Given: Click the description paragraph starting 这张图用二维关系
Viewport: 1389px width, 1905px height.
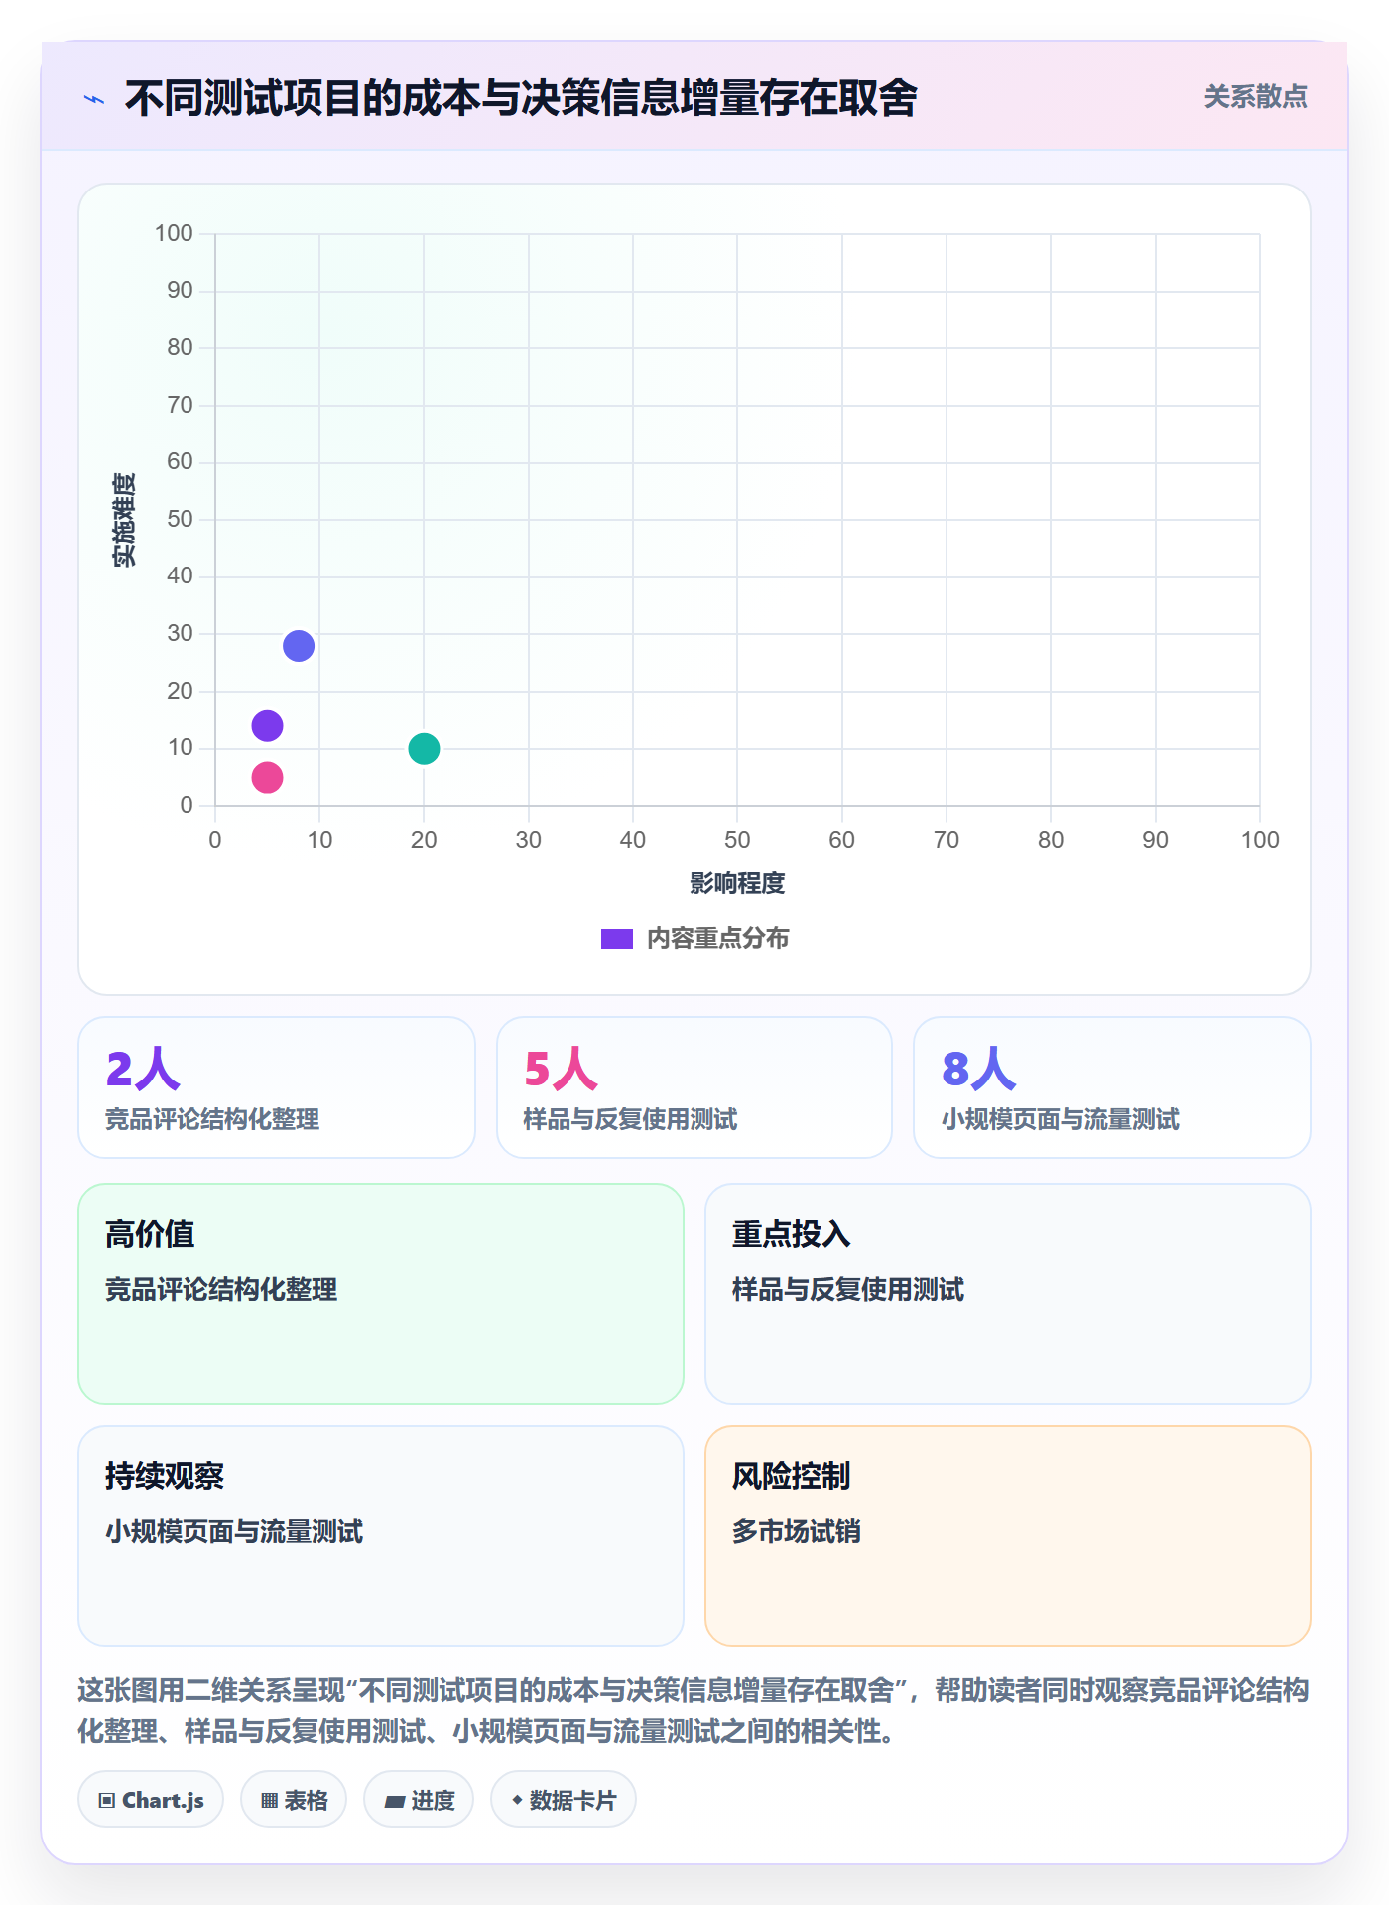Looking at the screenshot, I should pos(694,1711).
